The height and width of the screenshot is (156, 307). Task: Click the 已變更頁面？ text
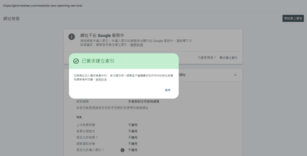[207, 58]
